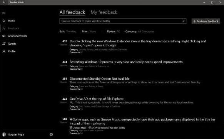Image resolution: width=224 pixels, height=139 pixels.
Task: Click the search magnifier icon
Action: click(184, 21)
